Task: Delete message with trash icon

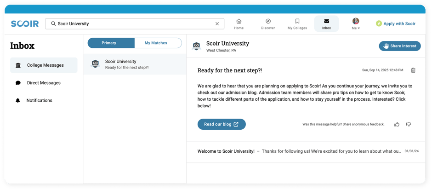Action: click(413, 70)
